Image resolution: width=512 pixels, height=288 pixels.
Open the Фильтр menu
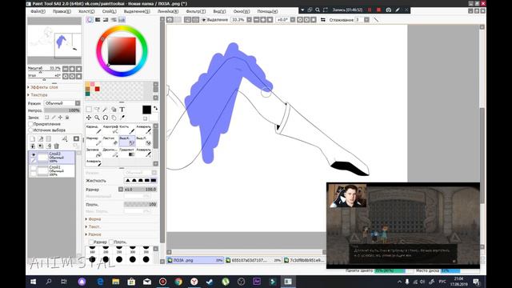(195, 11)
